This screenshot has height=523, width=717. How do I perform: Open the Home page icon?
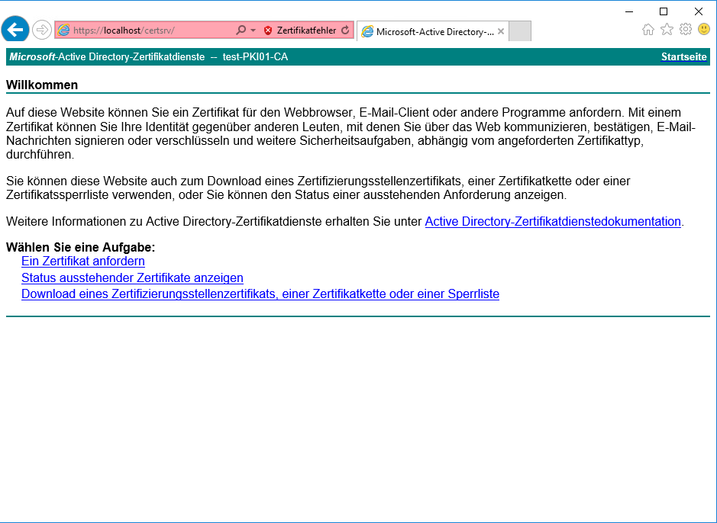tap(648, 29)
